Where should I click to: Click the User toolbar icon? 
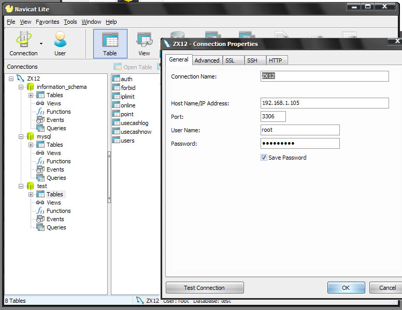(x=60, y=43)
